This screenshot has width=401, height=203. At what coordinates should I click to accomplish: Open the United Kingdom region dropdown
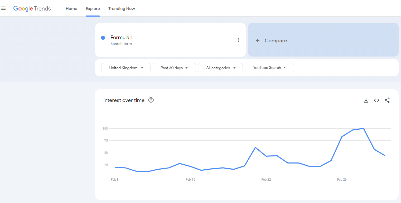pos(126,68)
